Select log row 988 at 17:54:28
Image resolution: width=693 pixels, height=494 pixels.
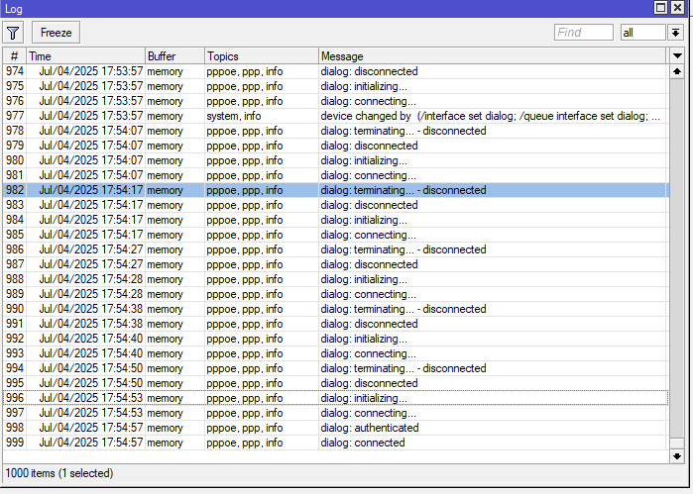point(335,279)
